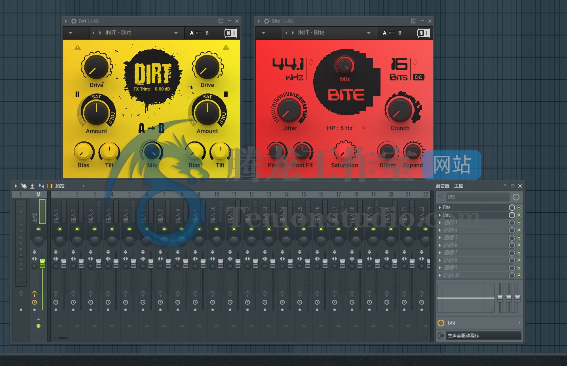
Task: Click the mixer horizontal scrollbar
Action: coord(63,338)
